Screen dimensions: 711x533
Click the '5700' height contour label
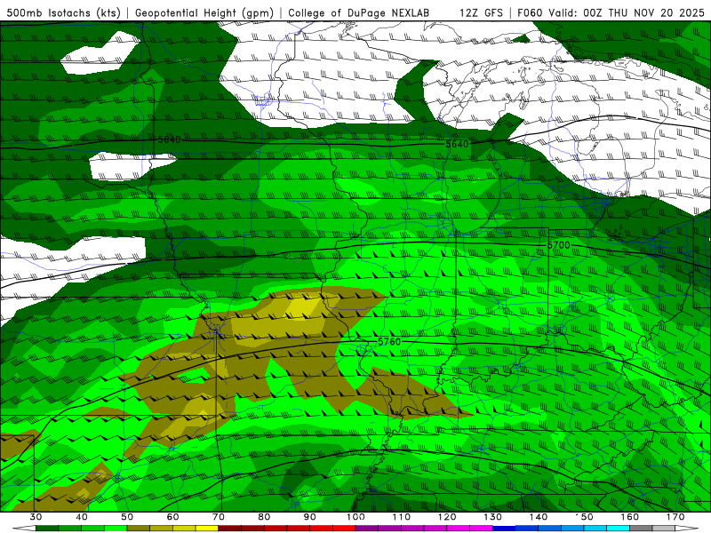pos(559,245)
